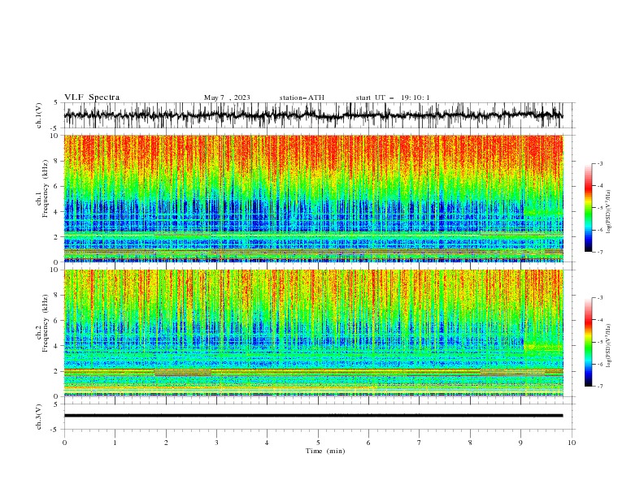Click the ch.1 spectrogram panel
The image size is (644, 497).
[313, 198]
